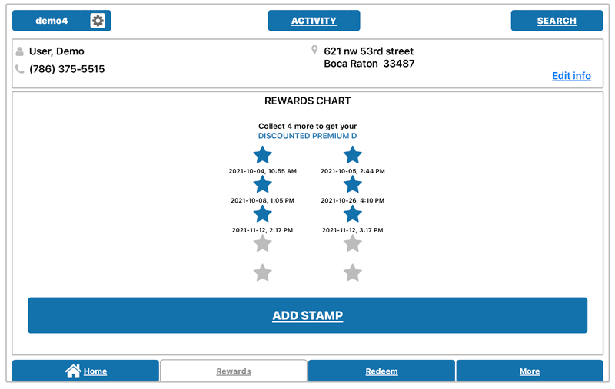Click the Discounted Premium D reward name
The image size is (615, 389).
click(307, 136)
